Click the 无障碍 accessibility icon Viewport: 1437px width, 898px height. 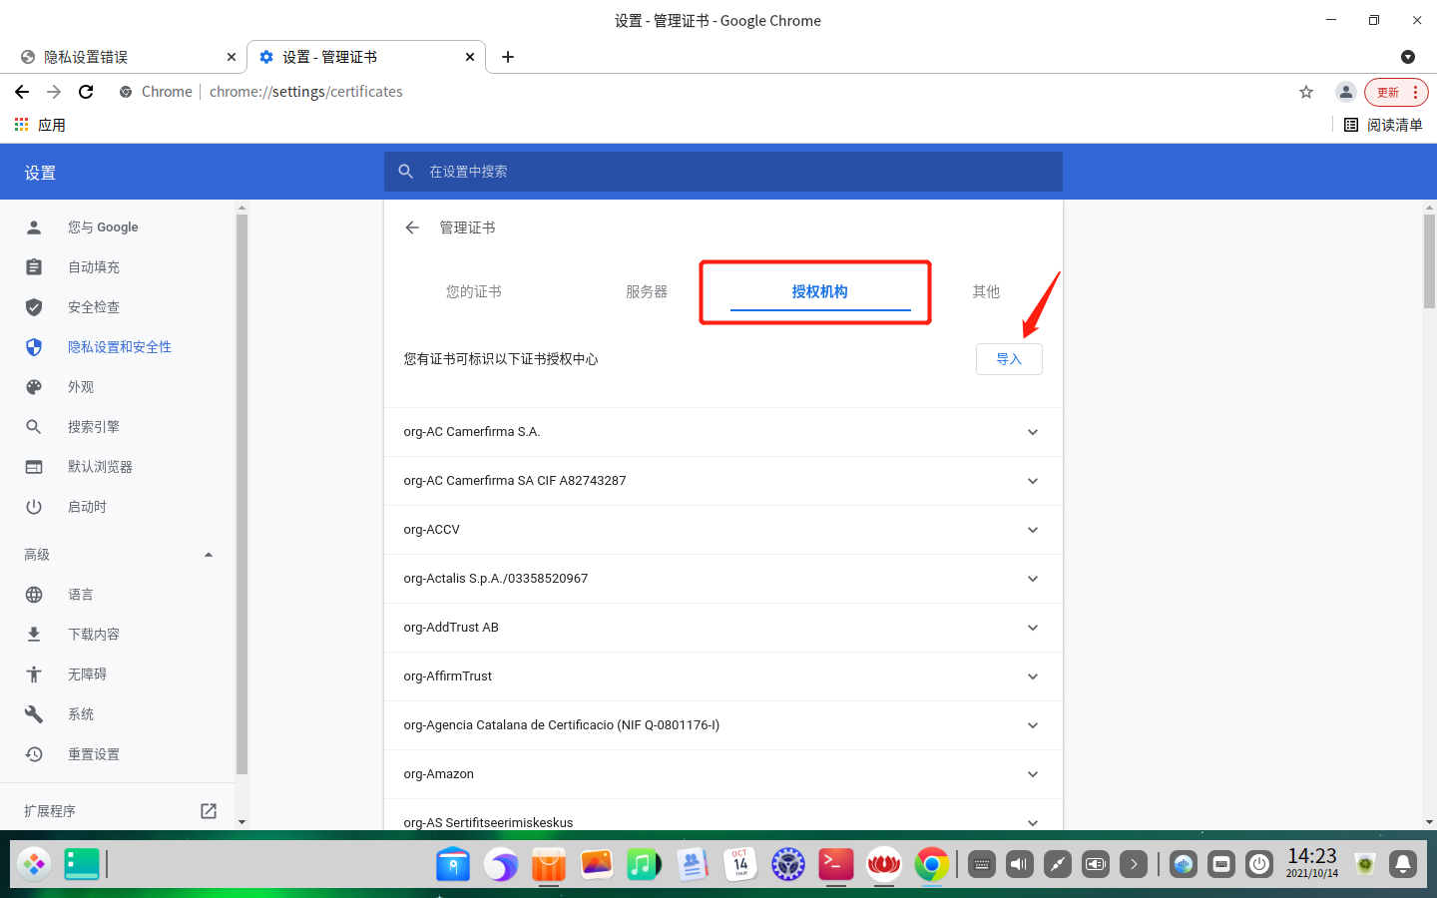tap(34, 674)
